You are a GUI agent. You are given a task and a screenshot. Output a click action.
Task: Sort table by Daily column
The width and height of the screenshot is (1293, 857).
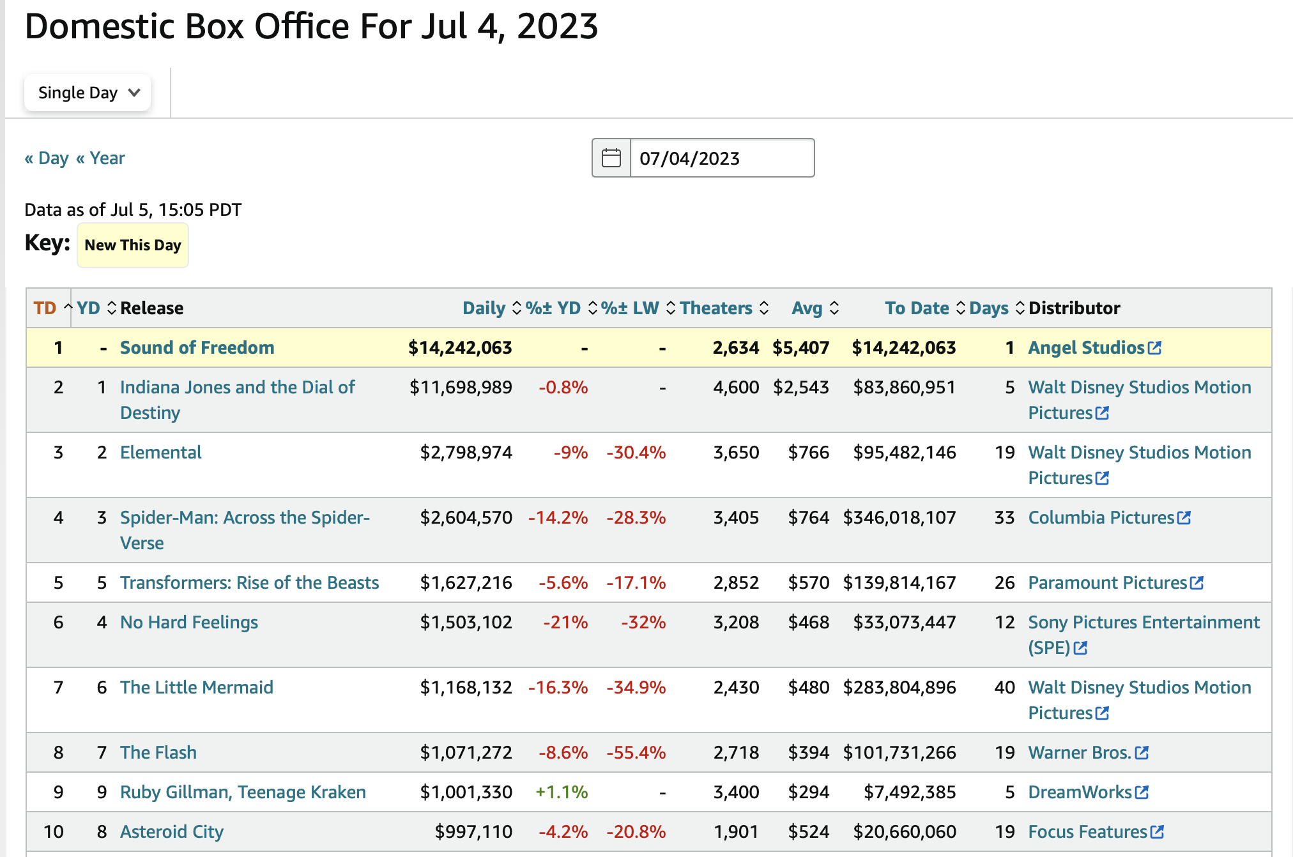pyautogui.click(x=484, y=308)
